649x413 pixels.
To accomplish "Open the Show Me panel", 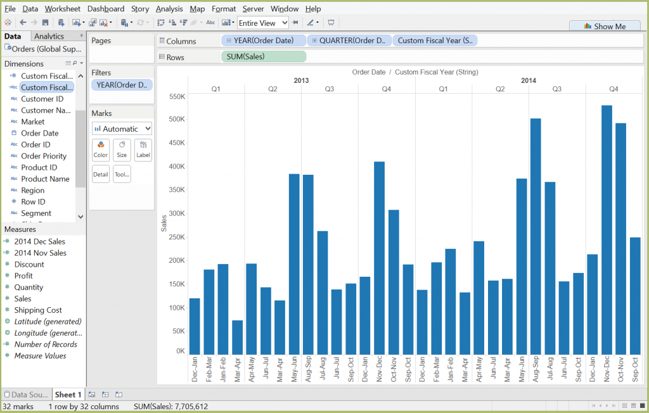I will point(605,26).
